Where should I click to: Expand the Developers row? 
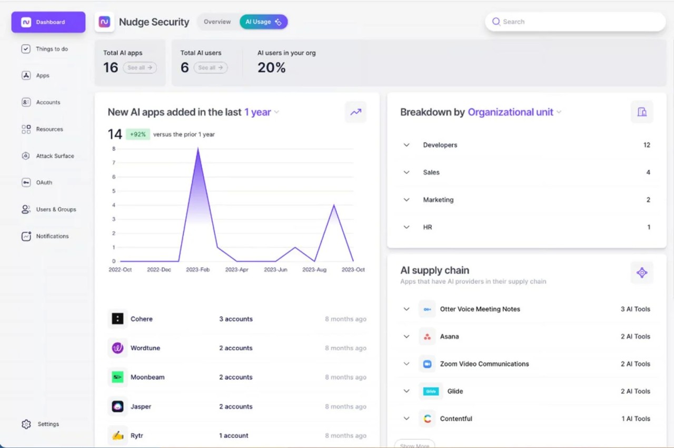click(407, 145)
